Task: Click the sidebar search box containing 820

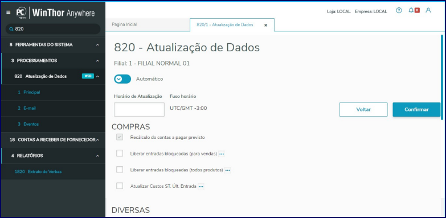Action: (53, 29)
